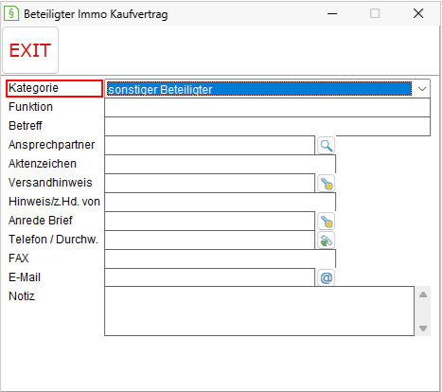The image size is (442, 392).
Task: Click the Versandhinweis text field
Action: [209, 184]
